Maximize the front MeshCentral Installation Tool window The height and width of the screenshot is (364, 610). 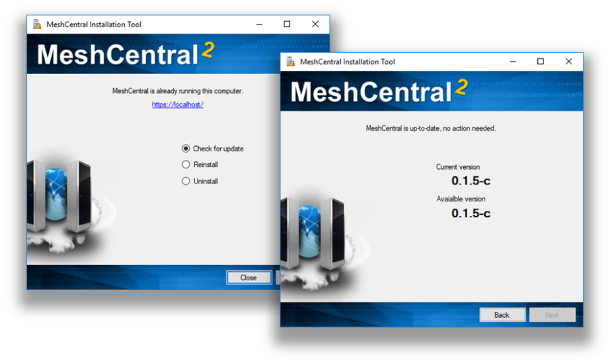click(541, 61)
